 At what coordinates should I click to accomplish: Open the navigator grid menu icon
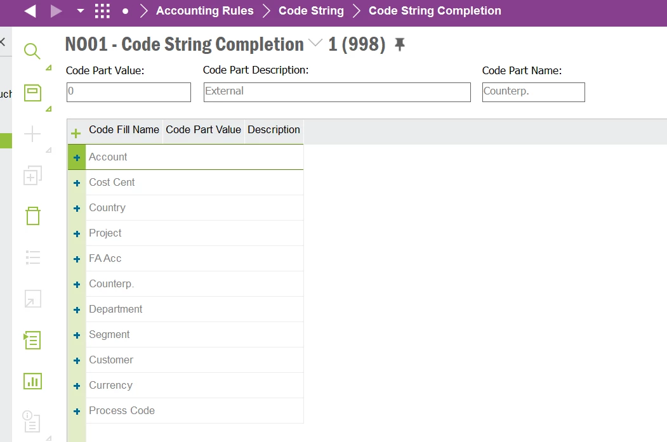(x=102, y=11)
